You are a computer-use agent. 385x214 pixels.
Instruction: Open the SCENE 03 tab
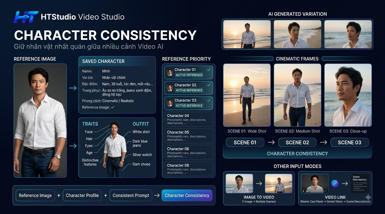point(350,142)
